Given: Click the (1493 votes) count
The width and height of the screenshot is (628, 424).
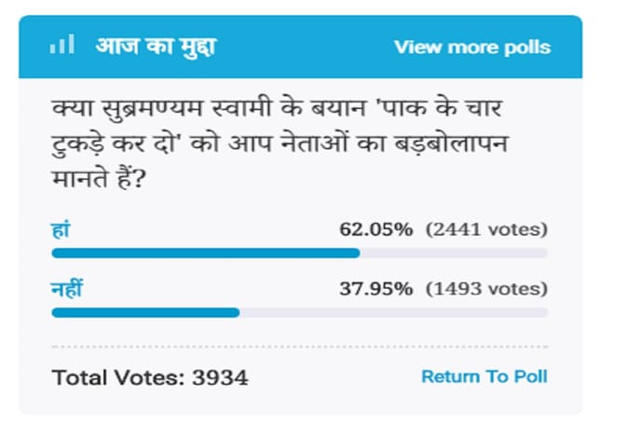Looking at the screenshot, I should coord(485,289).
